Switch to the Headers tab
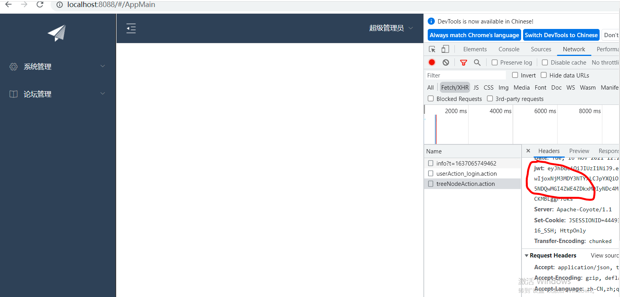Screen dimensions: 620x297 [x=549, y=151]
